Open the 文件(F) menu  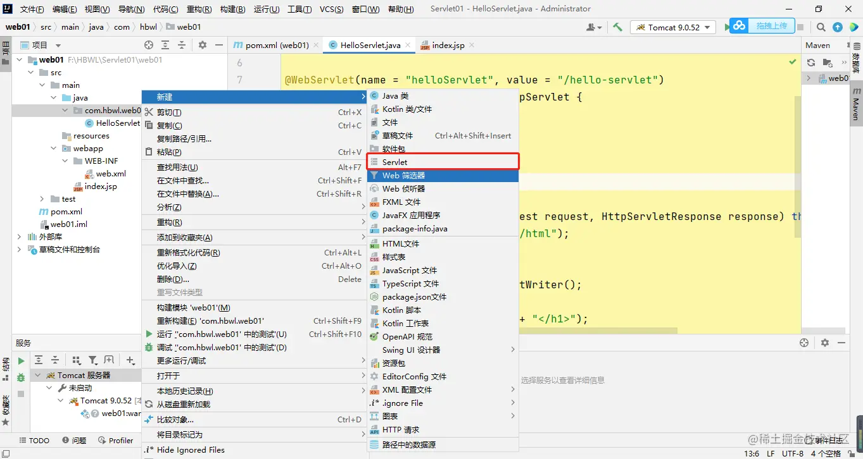(32, 9)
